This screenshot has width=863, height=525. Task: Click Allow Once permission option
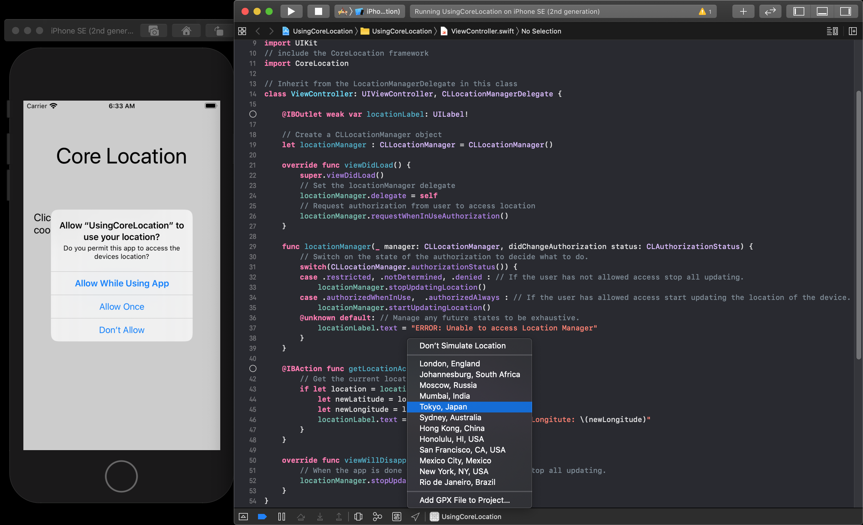click(121, 306)
